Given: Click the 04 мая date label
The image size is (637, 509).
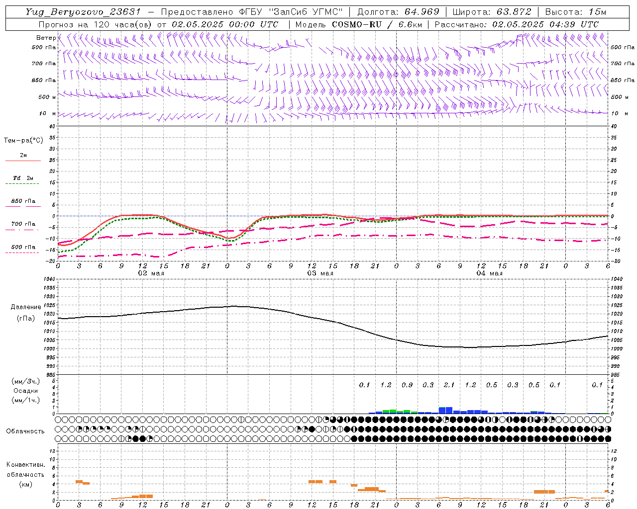Looking at the screenshot, I should [489, 273].
